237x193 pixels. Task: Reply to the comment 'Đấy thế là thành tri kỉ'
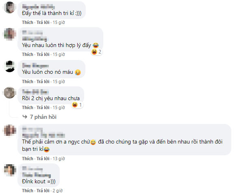pos(43,22)
